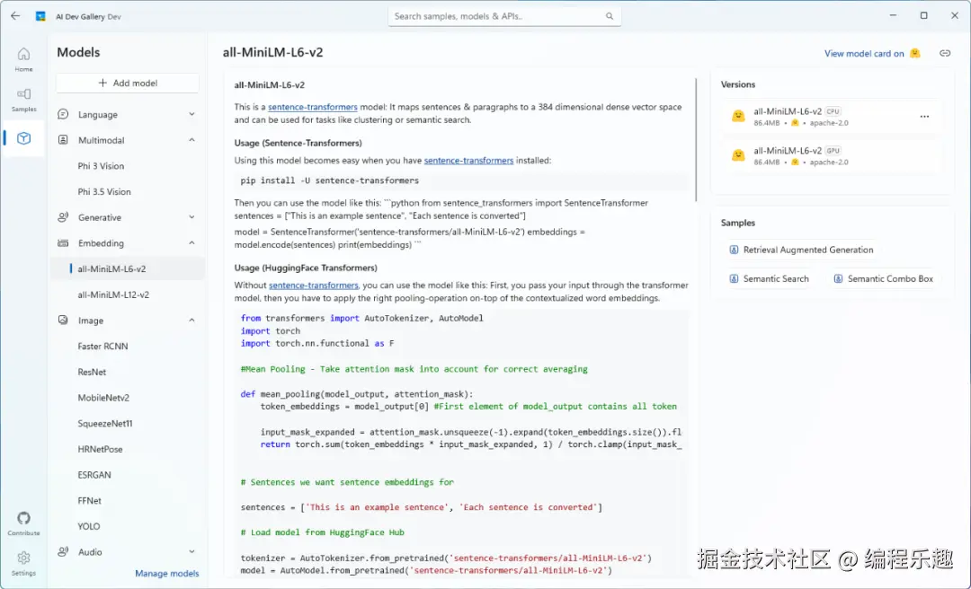Expand the Generative category chevron
Viewport: 971px width, 589px height.
pyautogui.click(x=192, y=217)
